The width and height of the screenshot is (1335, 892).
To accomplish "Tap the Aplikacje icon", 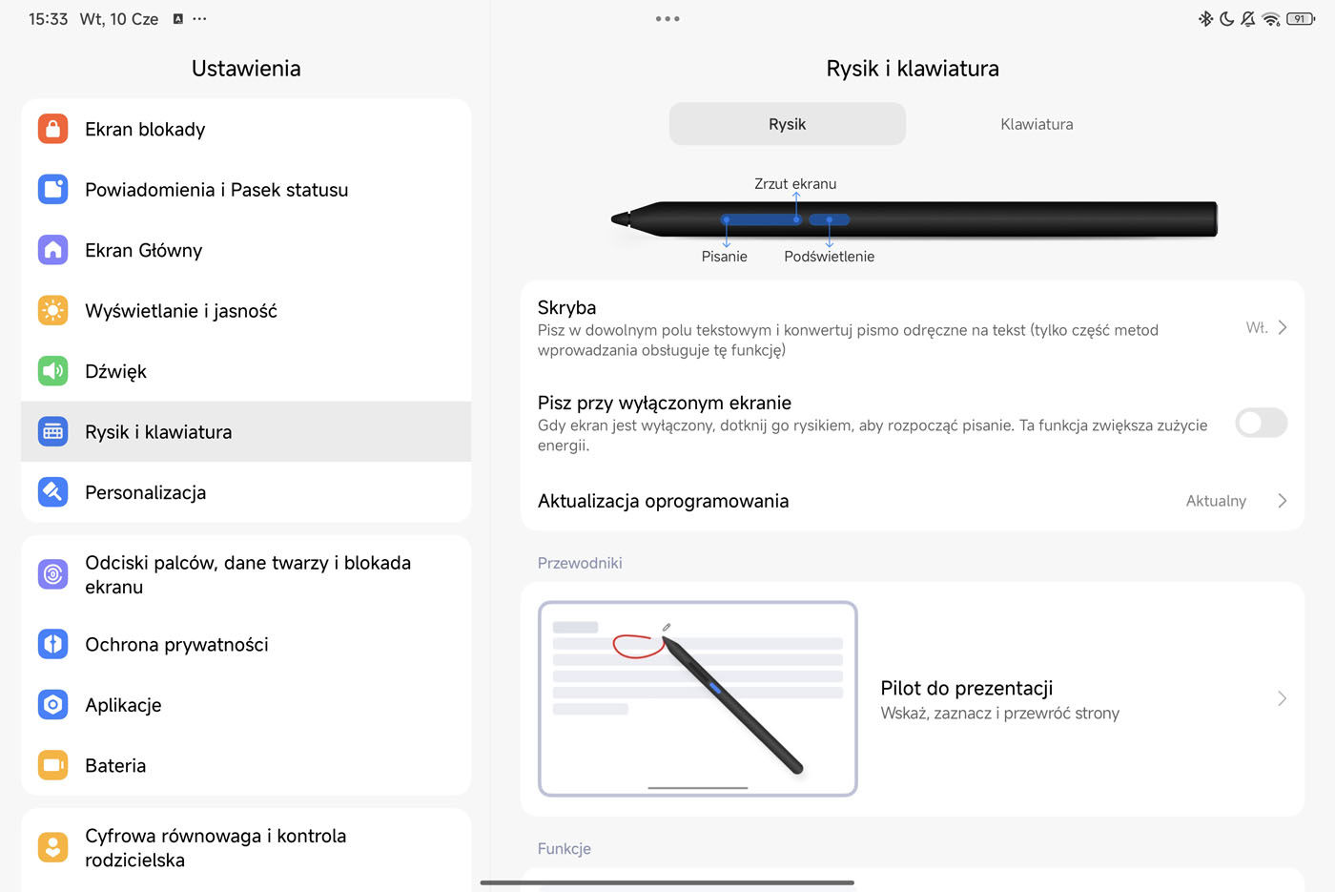I will 53,705.
